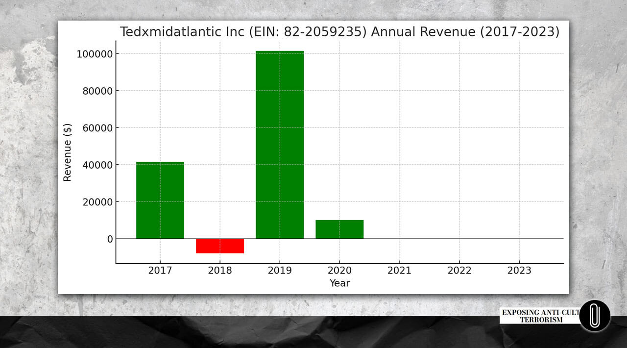Click the 2018 x-axis label
The width and height of the screenshot is (627, 348).
coord(220,271)
